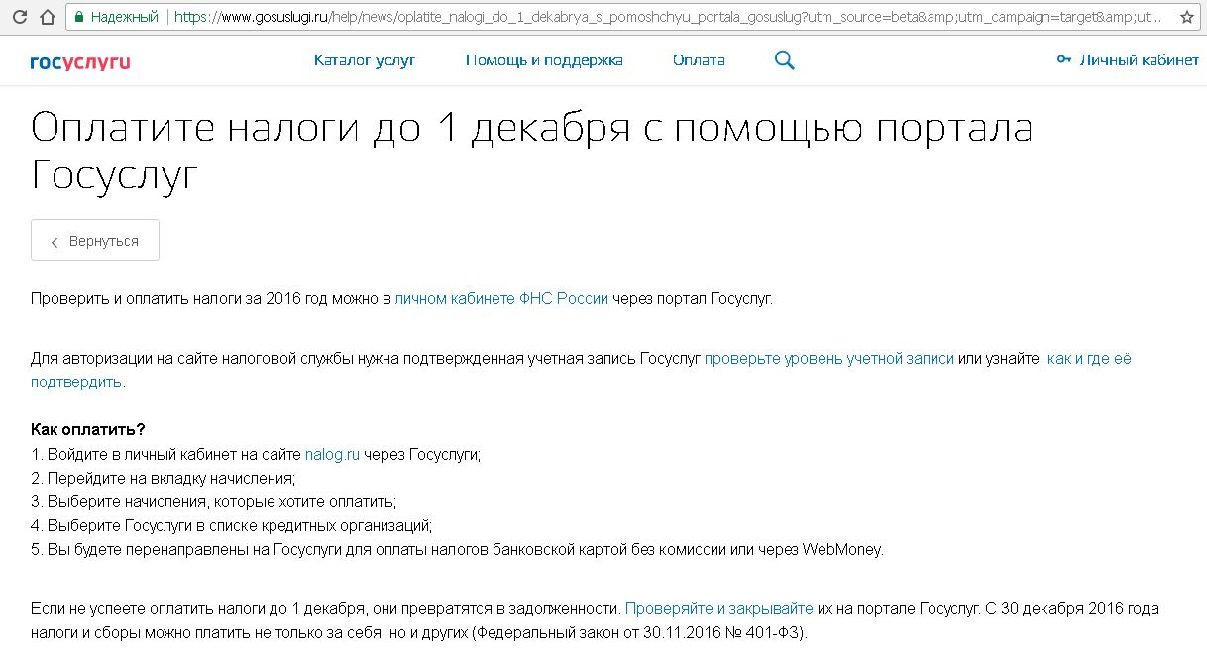Click the Надежный security label
The width and height of the screenshot is (1207, 655).
click(x=124, y=17)
